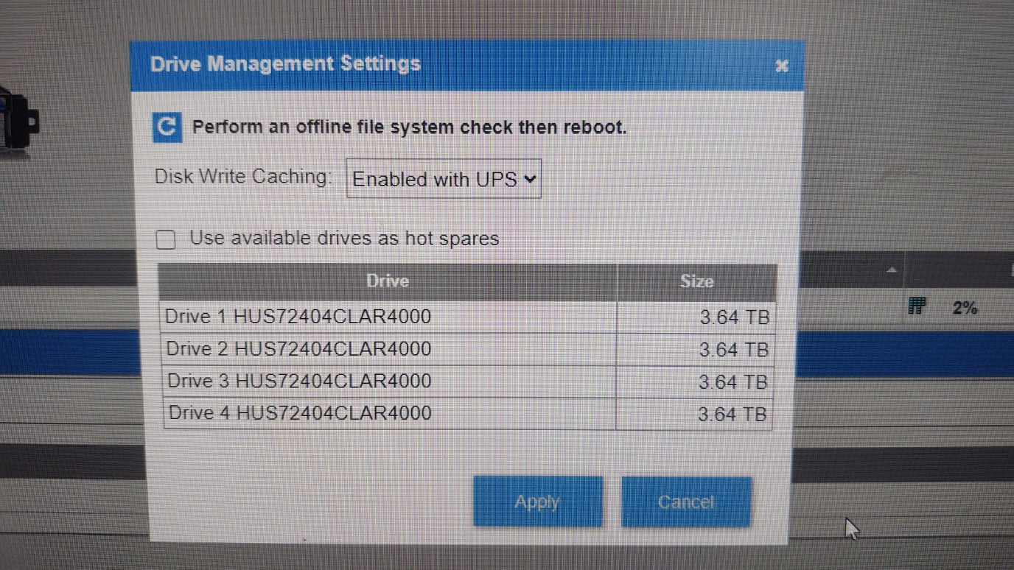Click the 3.64 TB size cell for Drive 1

733,317
